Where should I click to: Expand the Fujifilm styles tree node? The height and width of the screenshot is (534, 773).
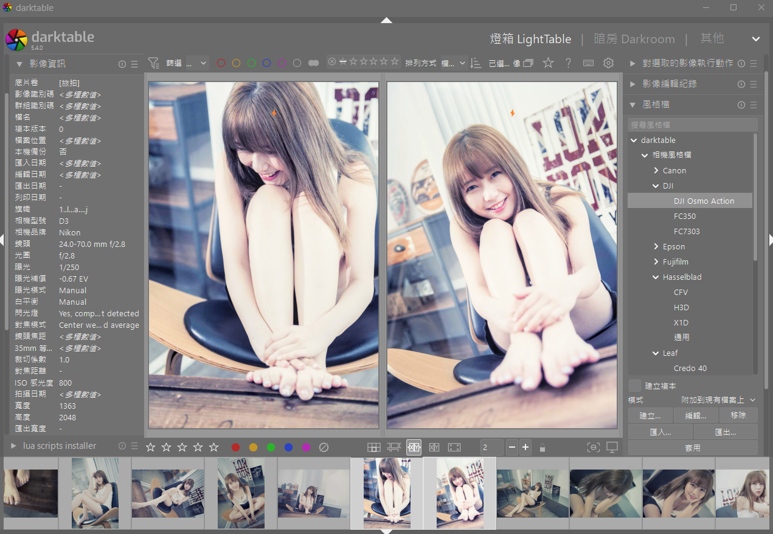(x=656, y=262)
